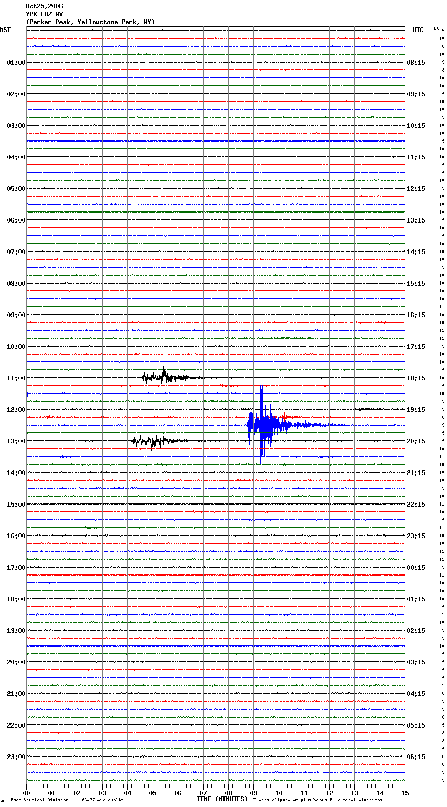Click the 09:15 UTC time label

(416, 94)
